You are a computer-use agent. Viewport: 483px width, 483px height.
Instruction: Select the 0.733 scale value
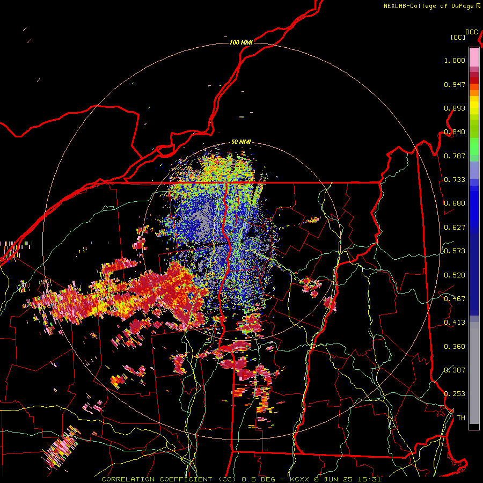pos(455,179)
